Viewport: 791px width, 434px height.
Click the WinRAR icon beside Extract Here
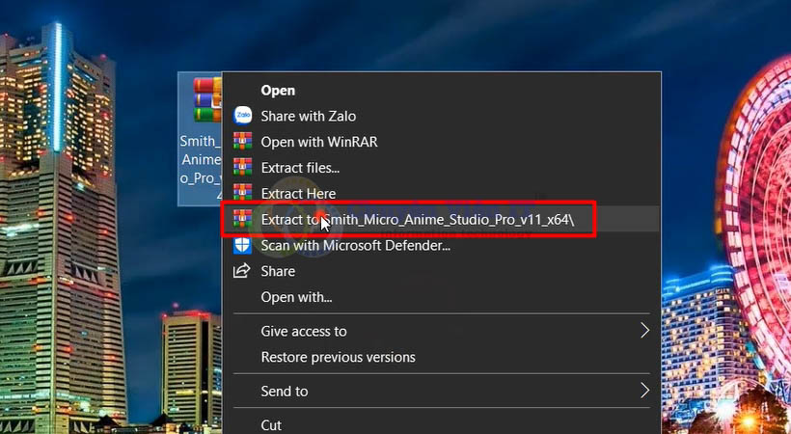(243, 194)
